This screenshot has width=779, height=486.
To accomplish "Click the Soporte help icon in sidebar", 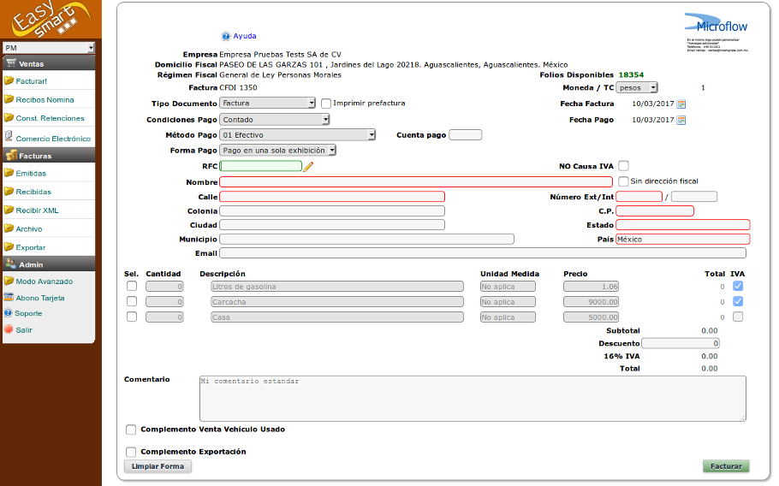I will click(9, 313).
